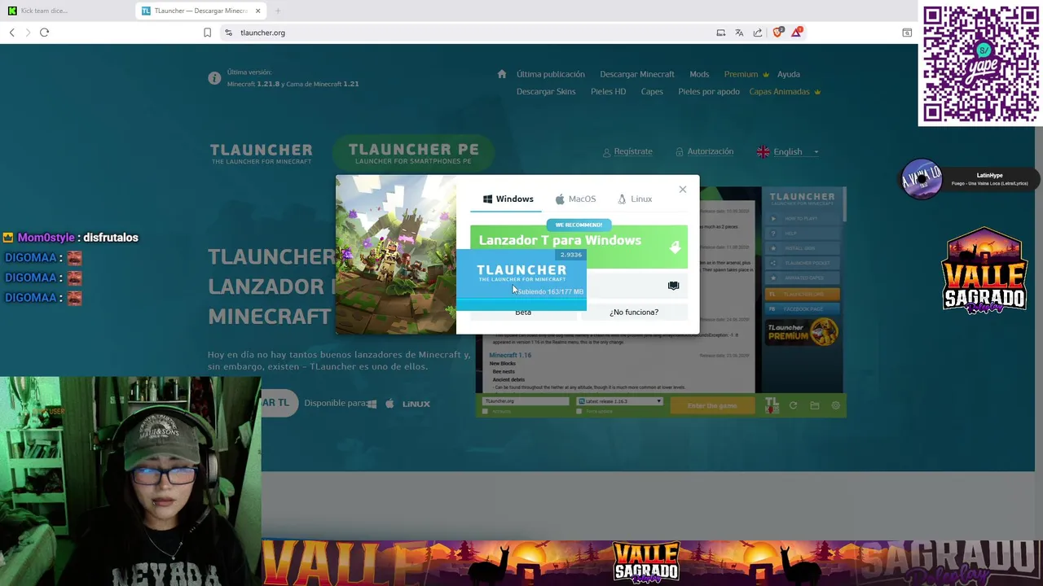Viewport: 1043px width, 586px height.
Task: Click the Beta button in the dialog
Action: pyautogui.click(x=523, y=313)
